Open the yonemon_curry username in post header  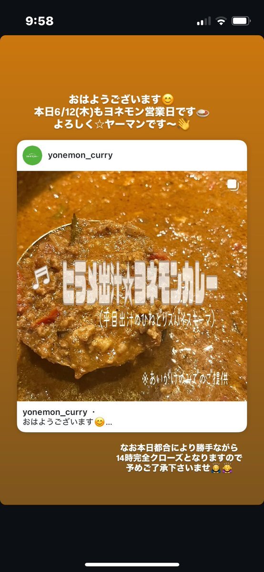(x=80, y=156)
